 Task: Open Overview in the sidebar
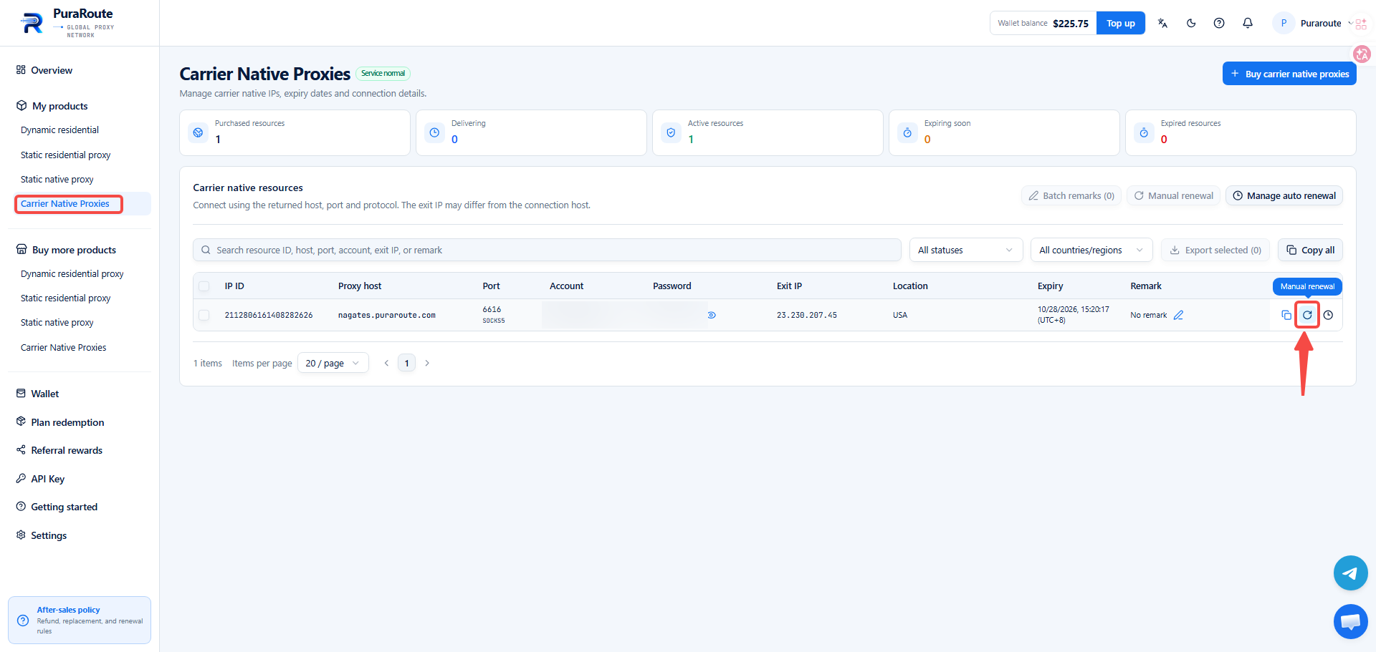(52, 70)
